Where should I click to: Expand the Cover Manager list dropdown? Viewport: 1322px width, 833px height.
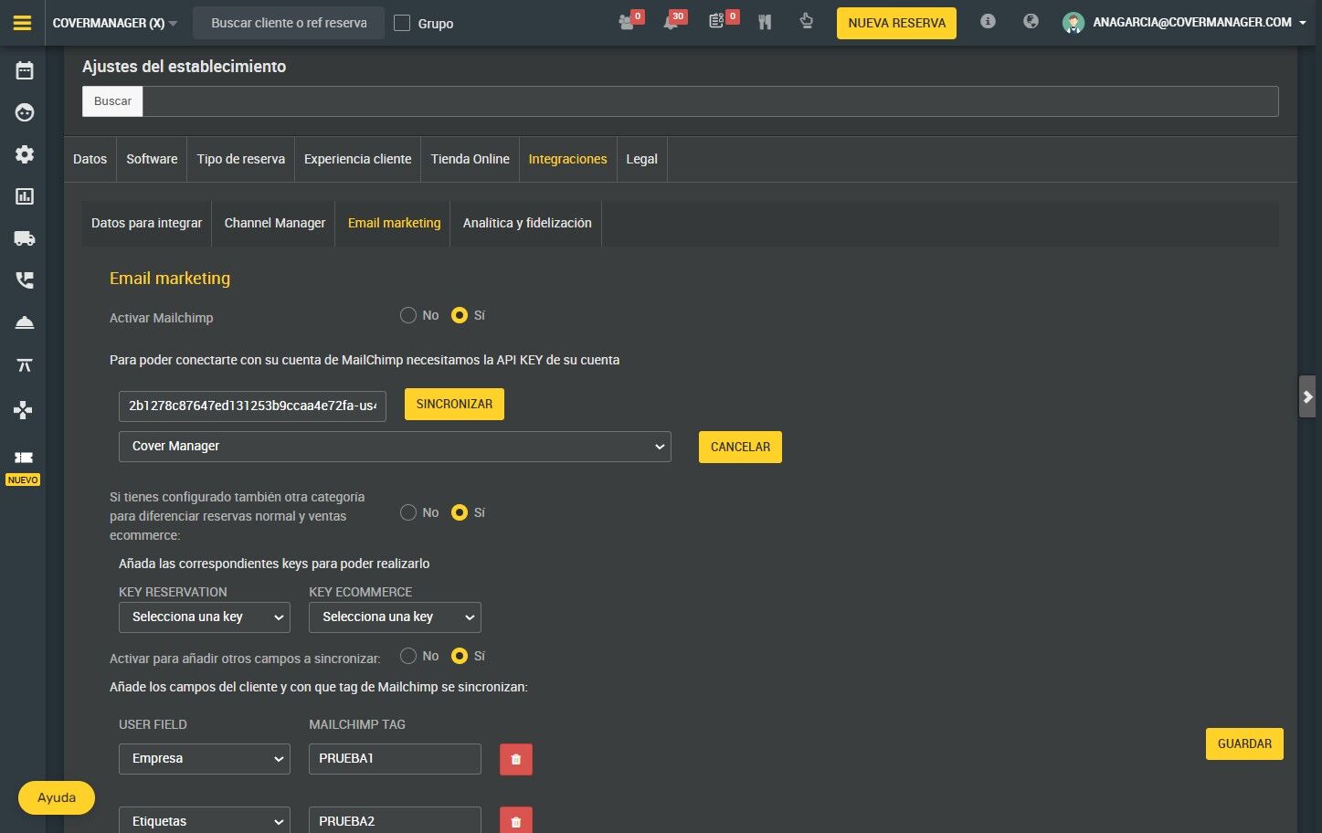395,447
